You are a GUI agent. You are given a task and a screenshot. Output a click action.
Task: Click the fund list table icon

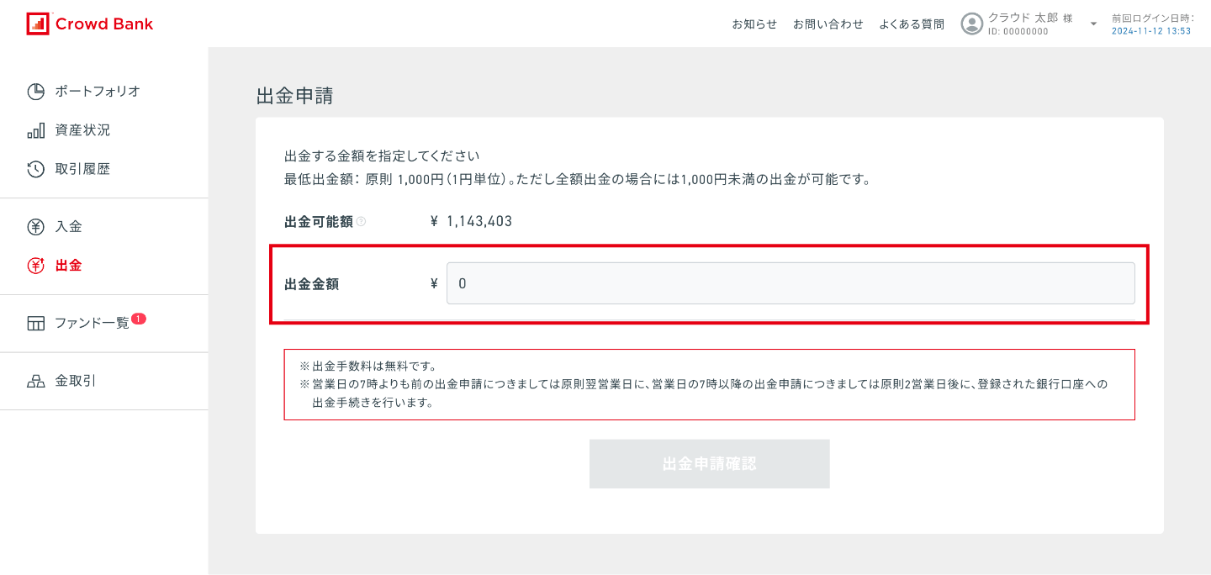[35, 324]
